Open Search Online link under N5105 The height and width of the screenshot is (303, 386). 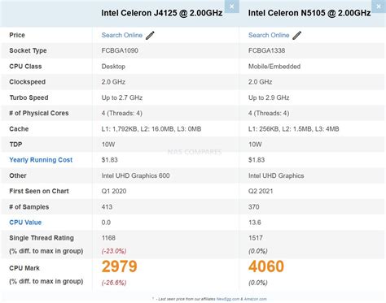pos(269,35)
